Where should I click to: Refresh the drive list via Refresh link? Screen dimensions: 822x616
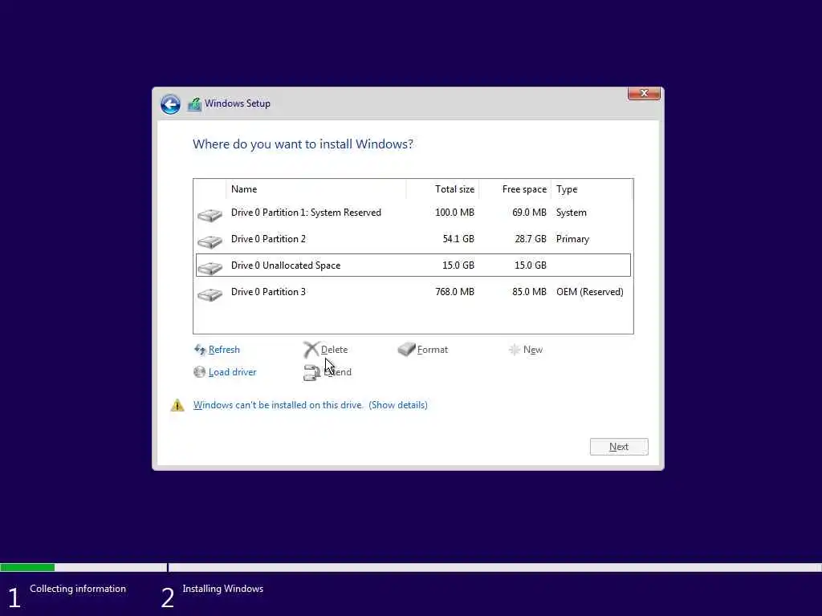224,350
